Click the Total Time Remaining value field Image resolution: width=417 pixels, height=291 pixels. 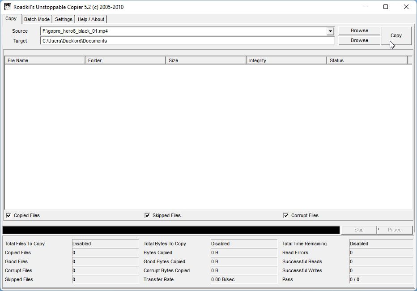[381, 244]
